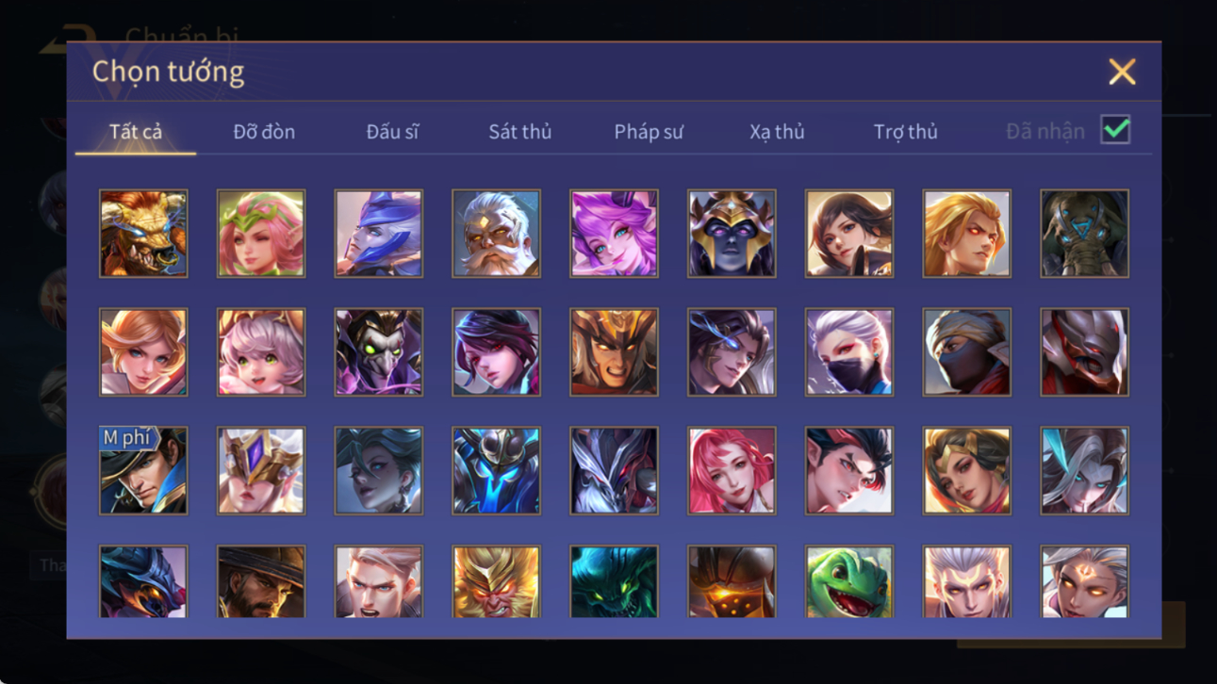
Task: Pick the cowboy hat bearded hero
Action: tap(261, 581)
